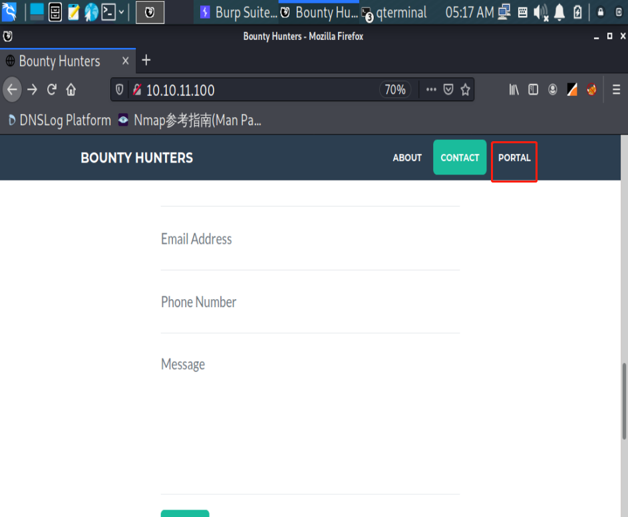628x517 pixels.
Task: Open Firefox account icon
Action: pos(553,89)
